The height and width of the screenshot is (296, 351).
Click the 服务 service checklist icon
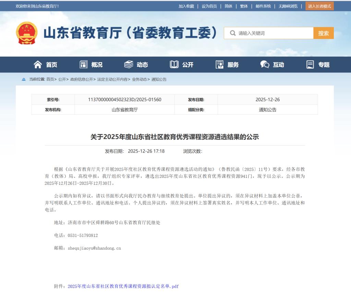(x=219, y=65)
